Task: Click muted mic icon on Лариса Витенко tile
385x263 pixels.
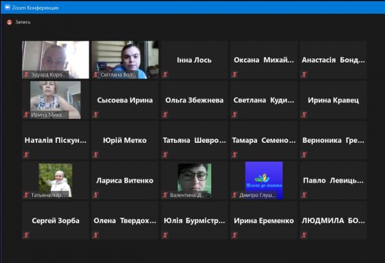Action: click(x=96, y=195)
